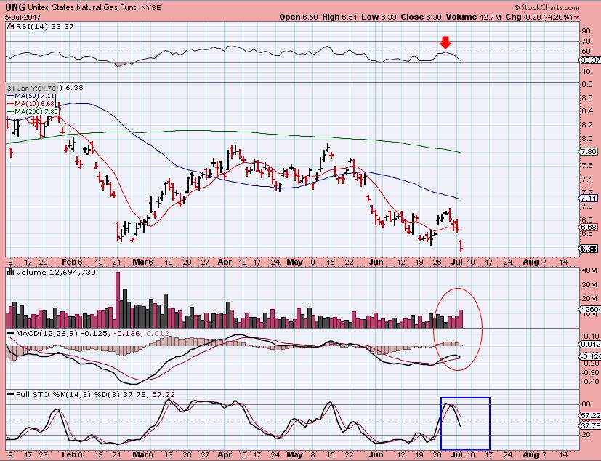Click the 40M mark on volume axis
601x461 pixels.
tap(589, 270)
